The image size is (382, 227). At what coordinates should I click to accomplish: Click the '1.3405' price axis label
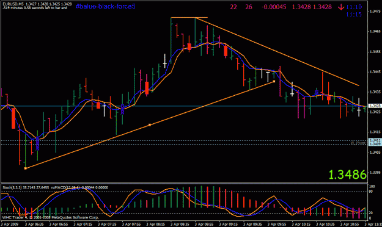(375, 153)
